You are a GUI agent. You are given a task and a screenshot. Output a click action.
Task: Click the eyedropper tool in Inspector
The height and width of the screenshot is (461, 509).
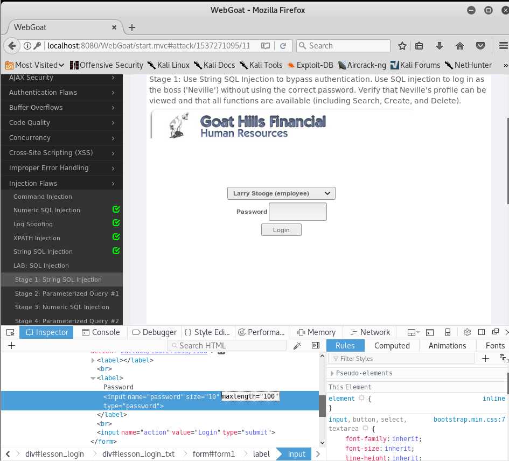click(297, 345)
